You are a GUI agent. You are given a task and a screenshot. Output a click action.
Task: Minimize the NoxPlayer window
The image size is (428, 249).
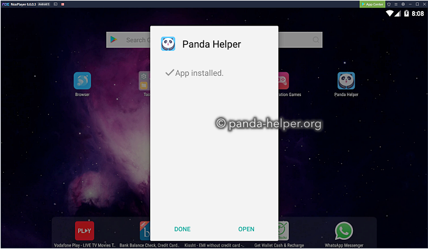(410, 4)
